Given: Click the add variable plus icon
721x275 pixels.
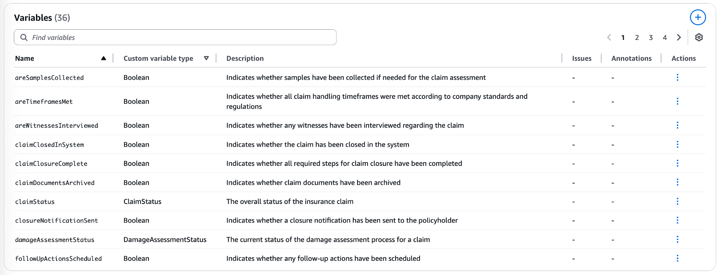Looking at the screenshot, I should pyautogui.click(x=698, y=17).
